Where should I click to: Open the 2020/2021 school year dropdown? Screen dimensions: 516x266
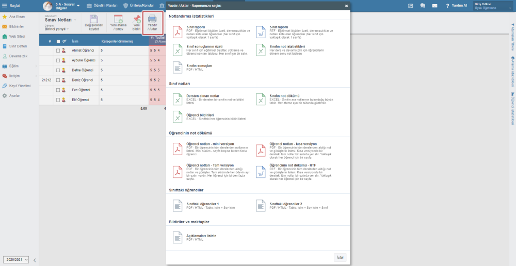16,259
